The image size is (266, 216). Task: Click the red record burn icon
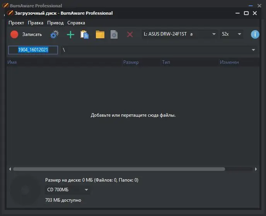tap(14, 34)
